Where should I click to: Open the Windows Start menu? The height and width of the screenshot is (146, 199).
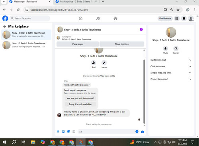click(5, 142)
